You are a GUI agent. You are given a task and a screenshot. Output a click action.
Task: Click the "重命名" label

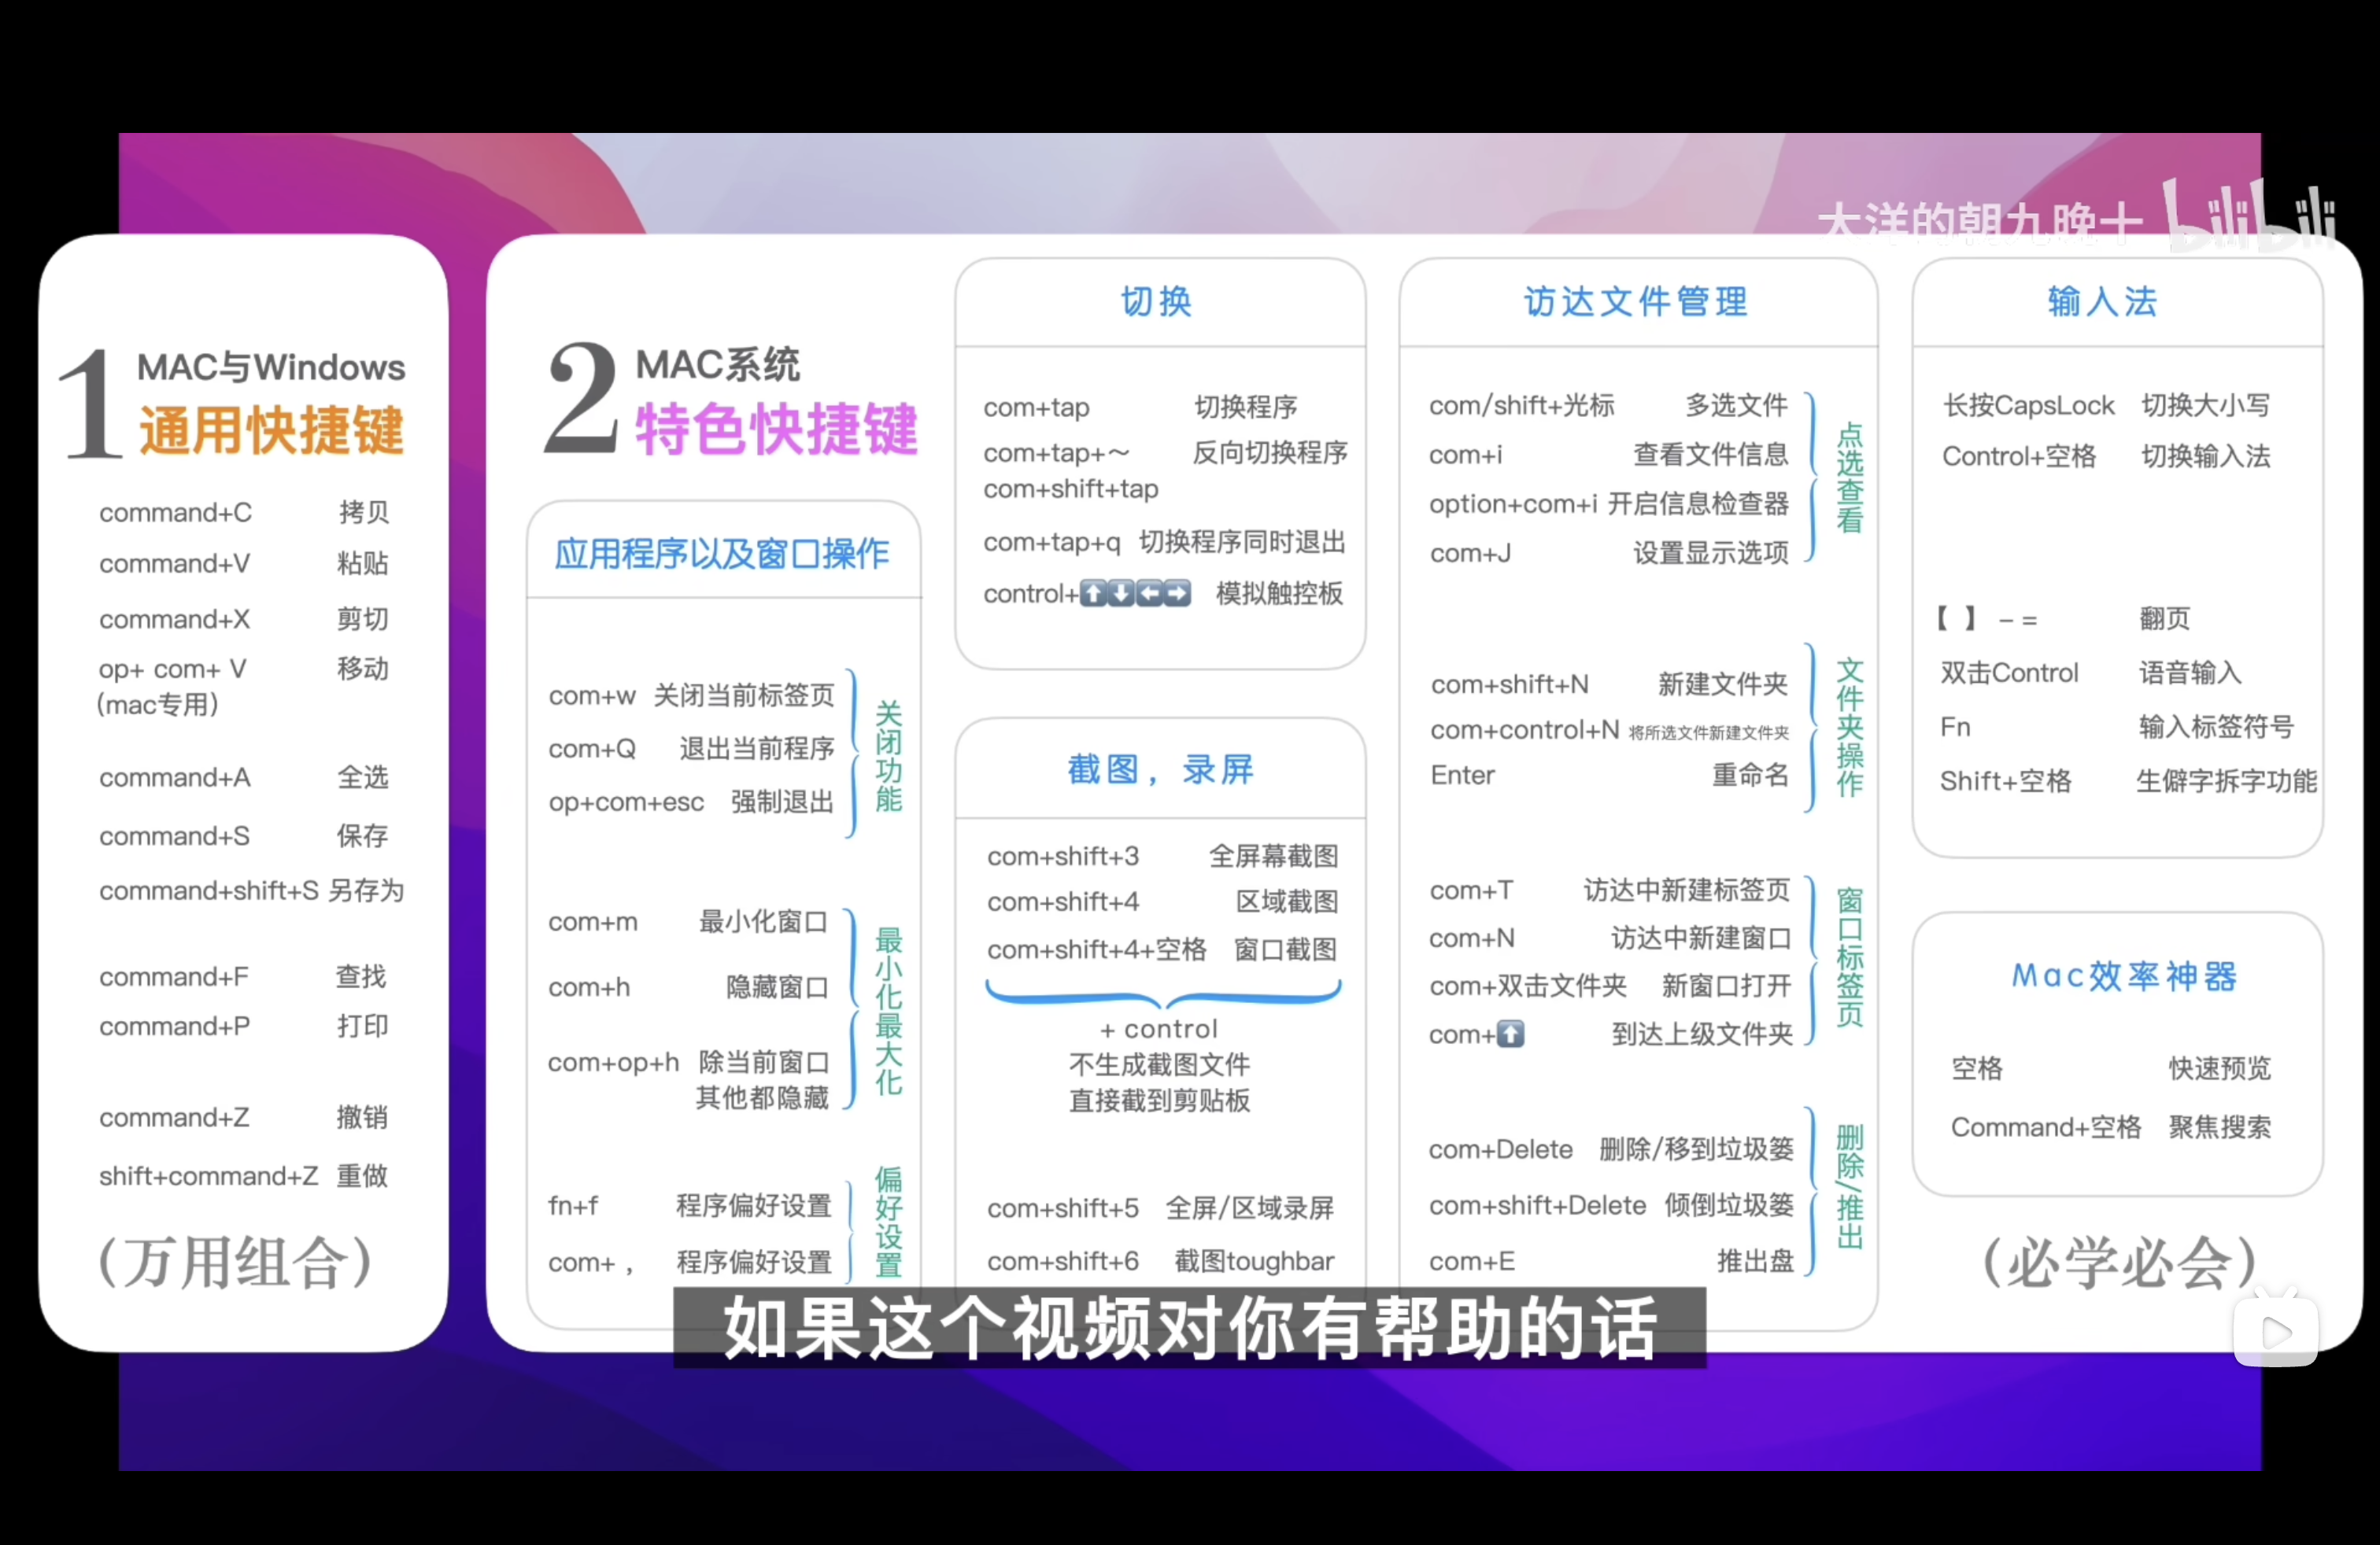(x=1750, y=776)
